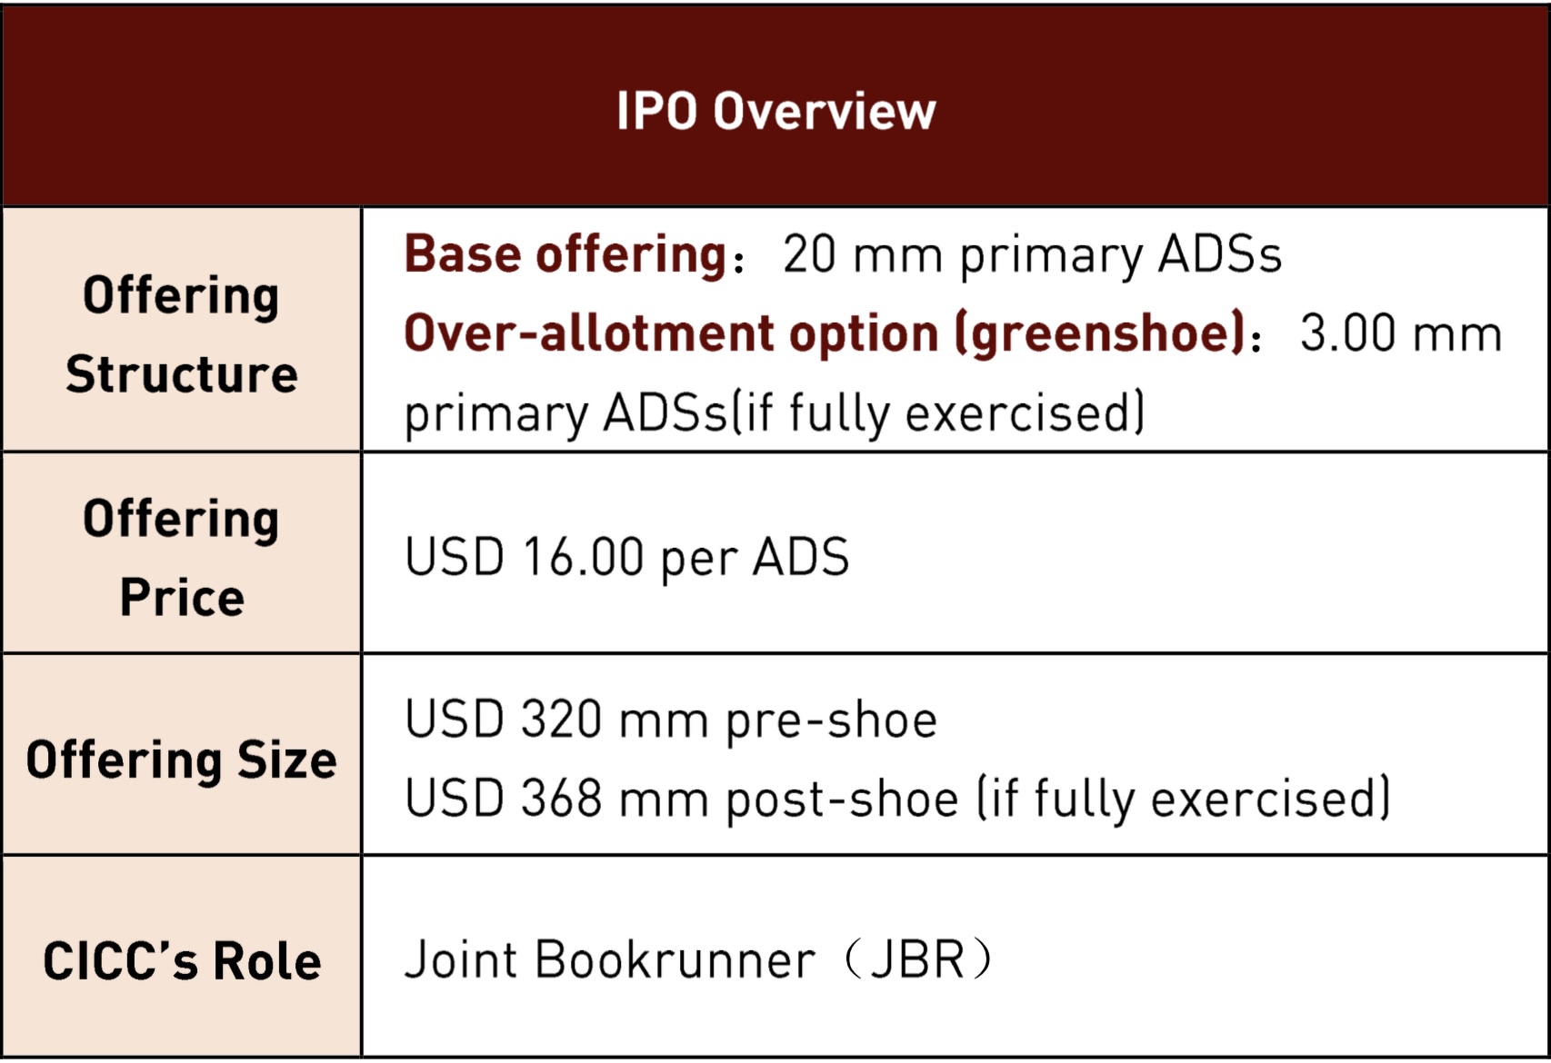Click the IPO Overview header title
The height and width of the screenshot is (1063, 1551).
[x=775, y=111]
